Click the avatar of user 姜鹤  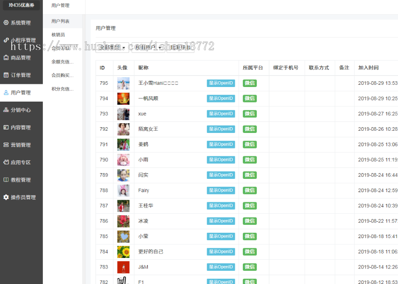(x=123, y=144)
